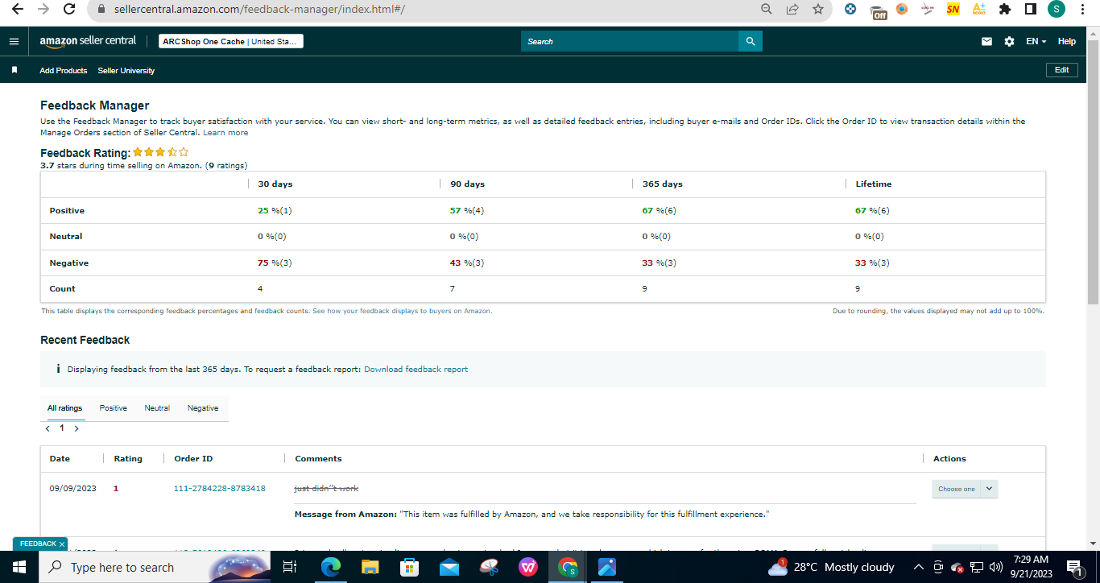Open the ARCShop One Cache account switcher

[x=230, y=41]
